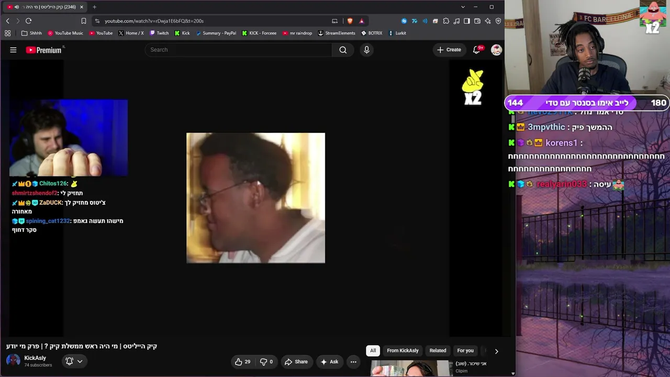Screen dimensions: 670x377
Task: Open the Lurkit bookmark
Action: pyautogui.click(x=397, y=33)
